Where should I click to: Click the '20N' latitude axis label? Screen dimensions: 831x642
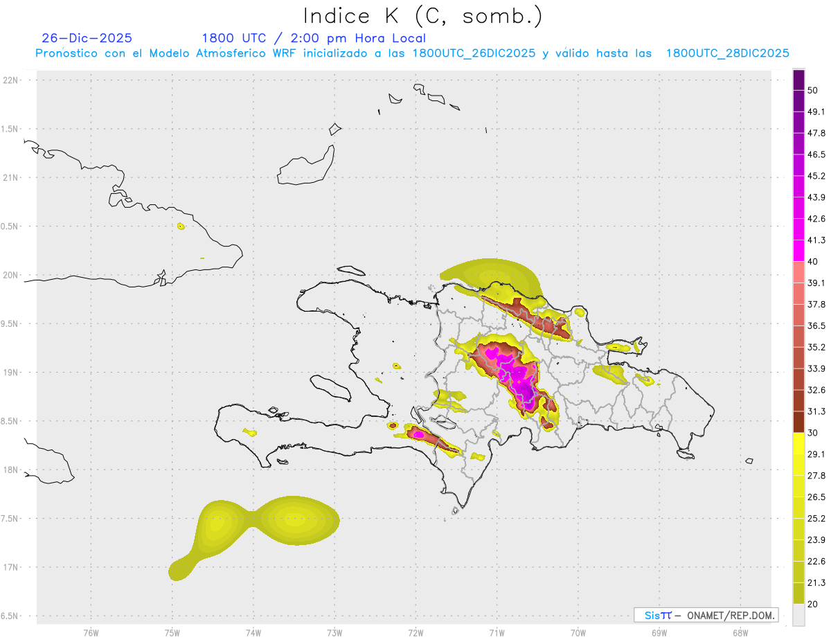coord(11,275)
